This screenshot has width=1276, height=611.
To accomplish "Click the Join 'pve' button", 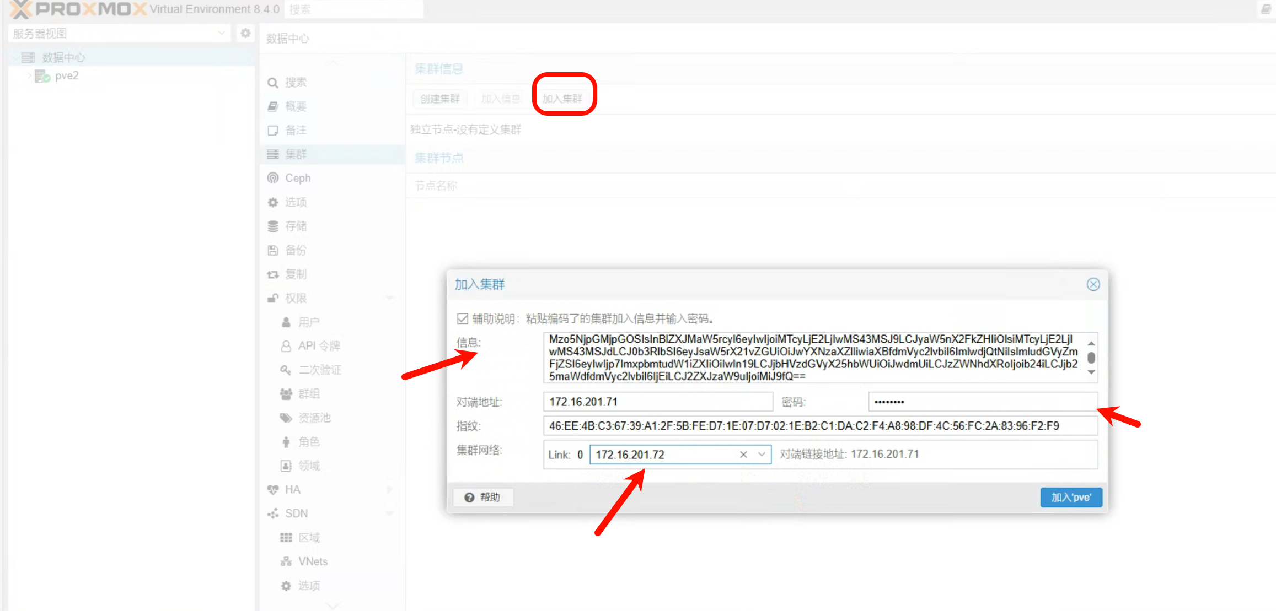I will tap(1070, 498).
